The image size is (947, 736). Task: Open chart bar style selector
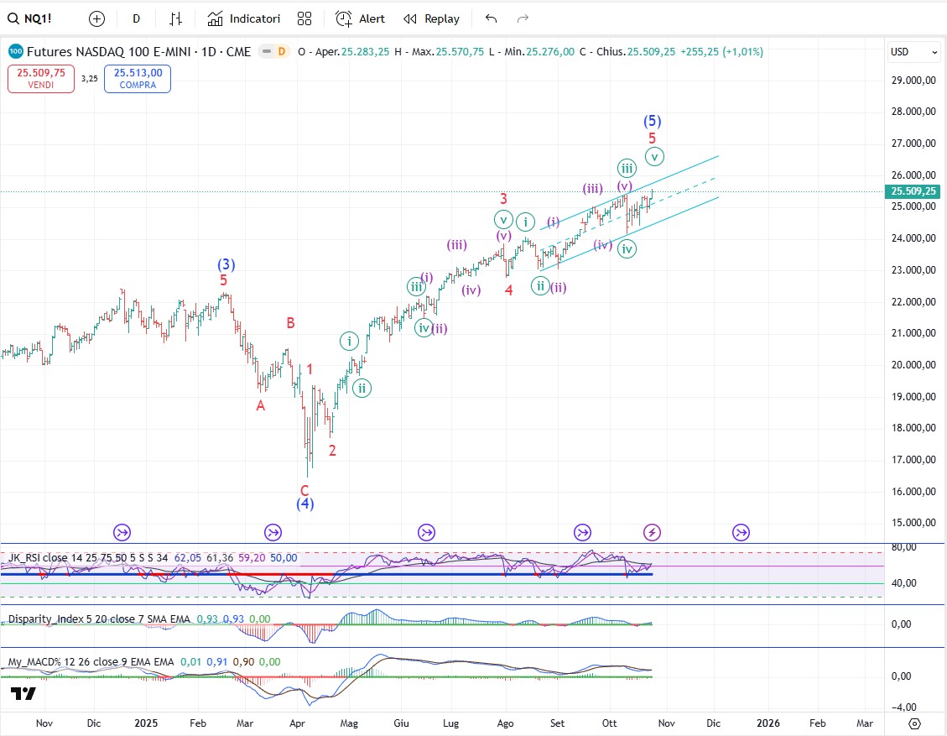click(x=176, y=18)
